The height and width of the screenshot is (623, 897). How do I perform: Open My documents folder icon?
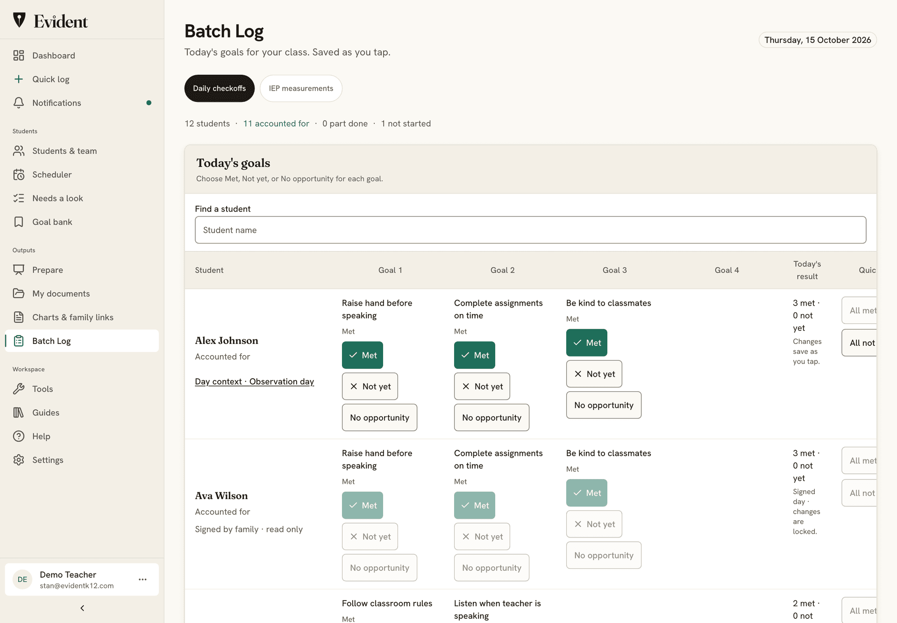tap(19, 294)
